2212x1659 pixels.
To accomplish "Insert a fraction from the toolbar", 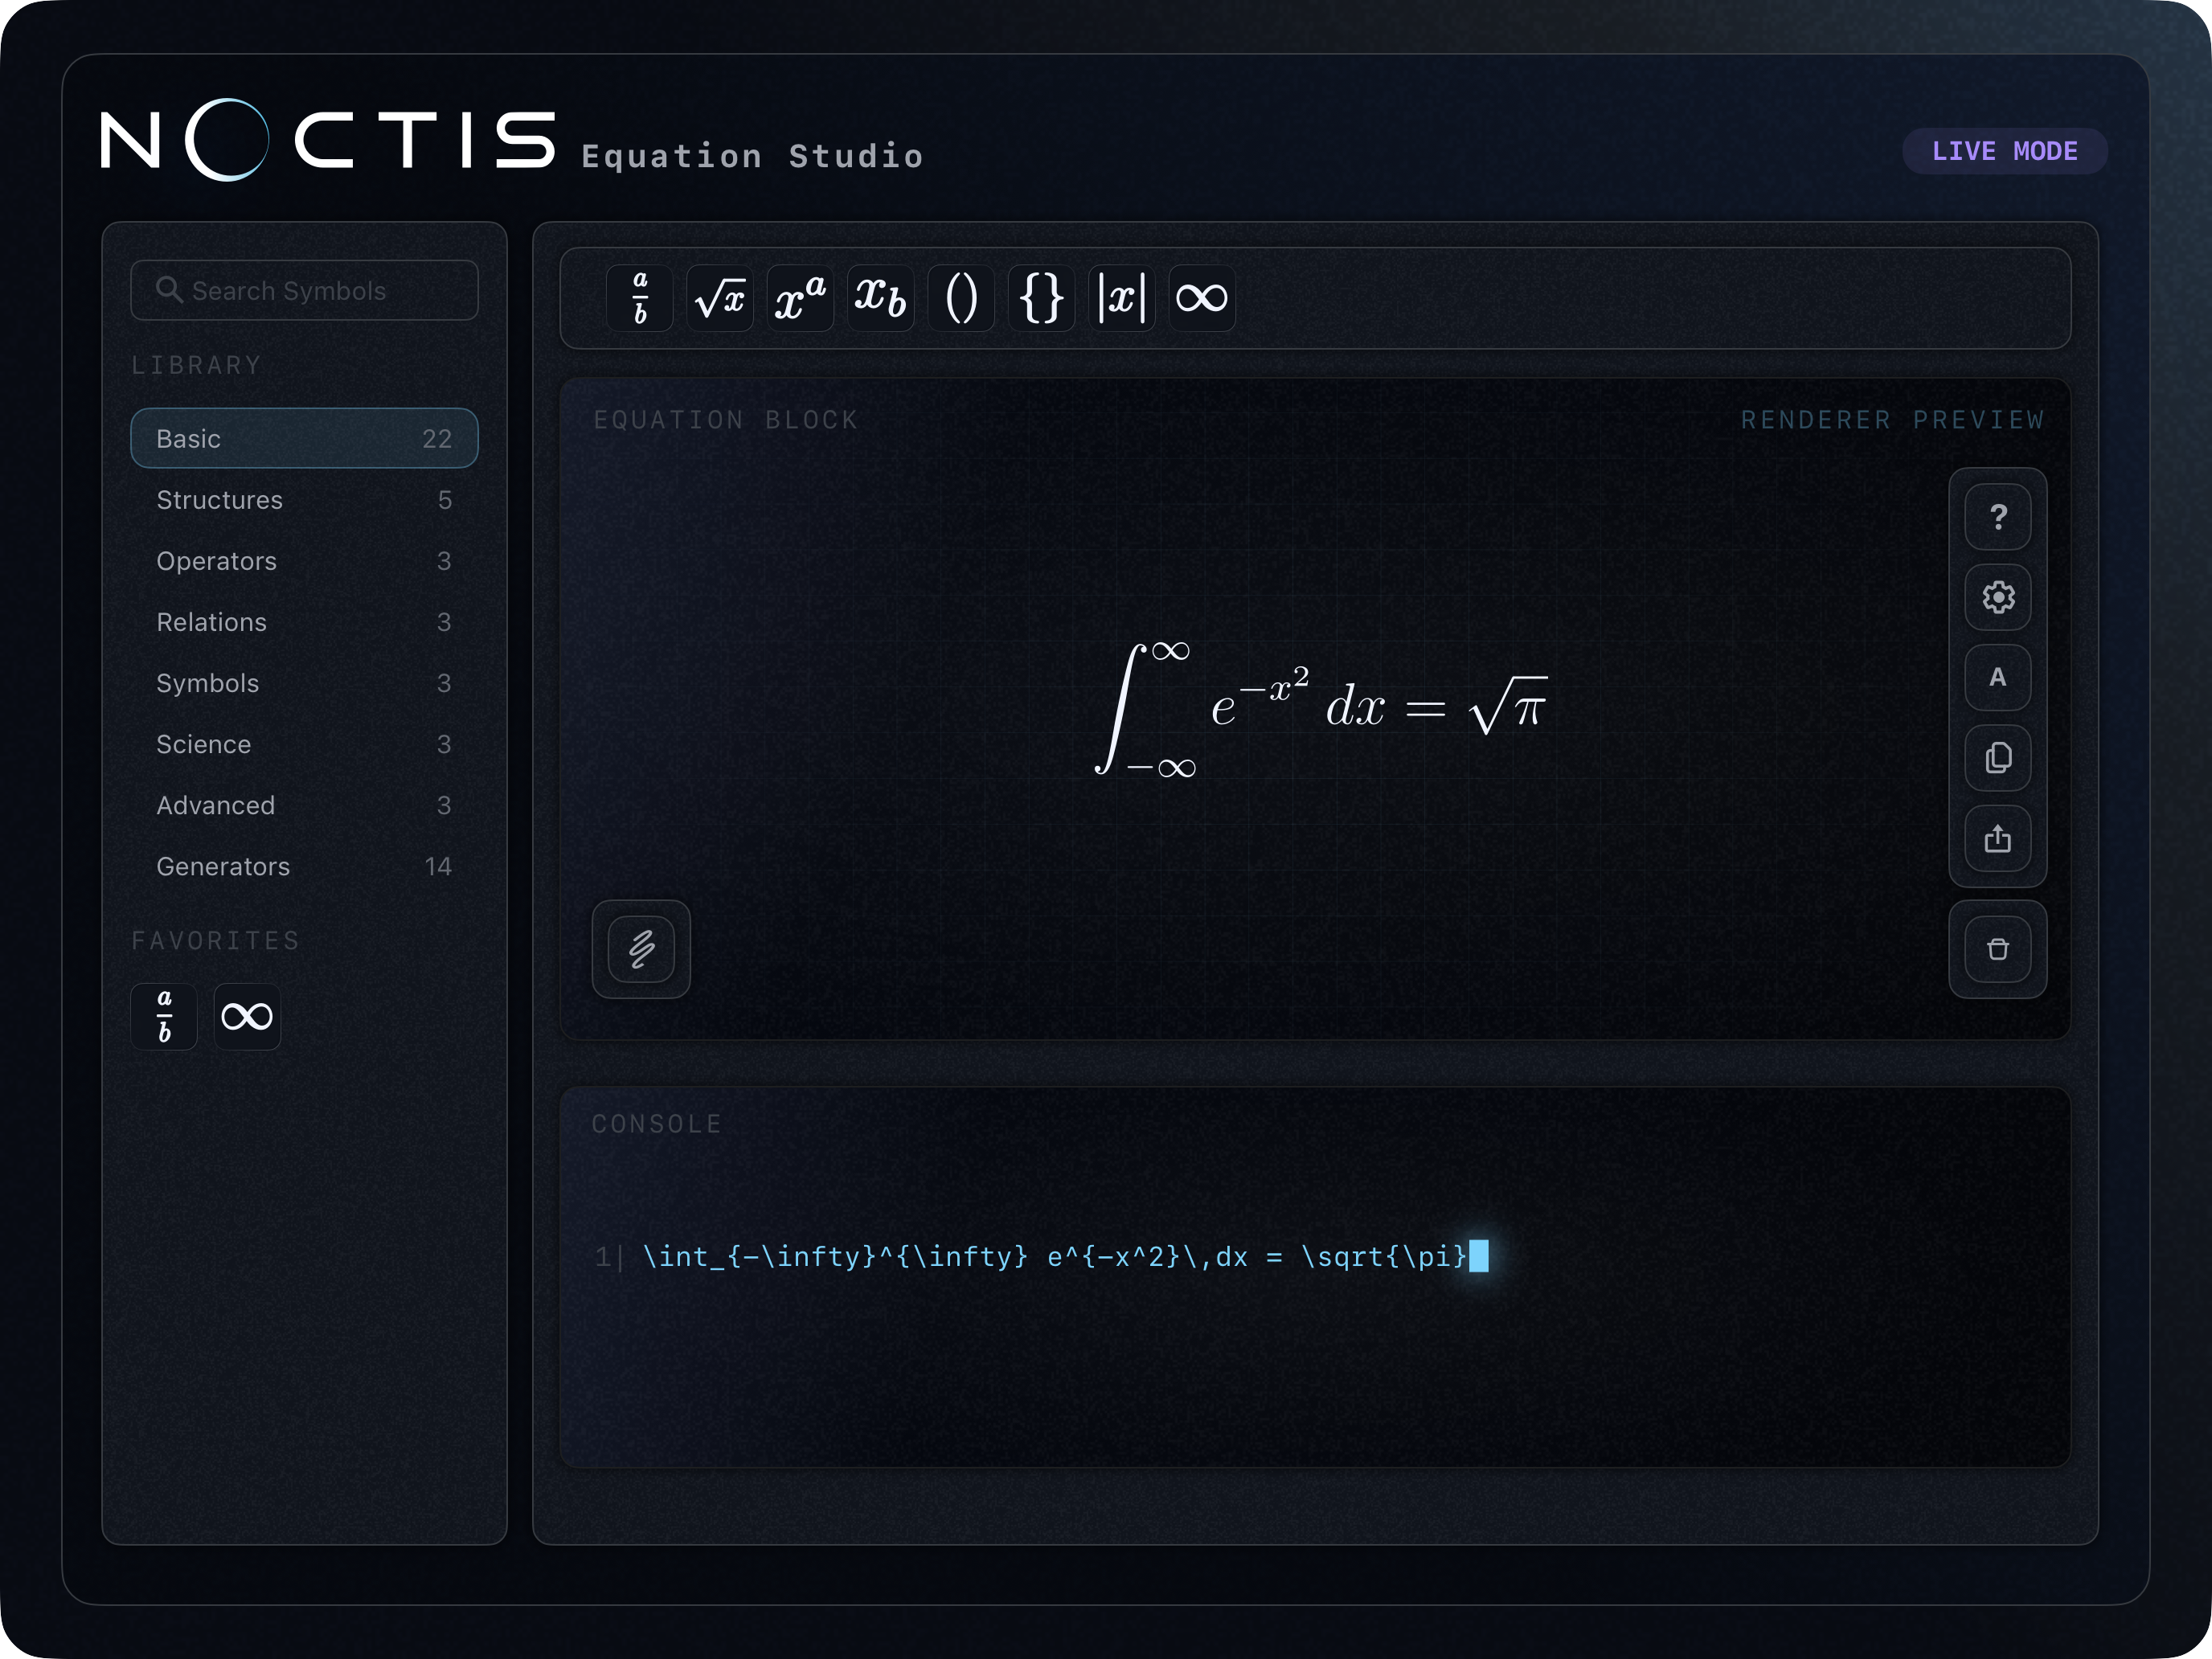I will (x=640, y=298).
